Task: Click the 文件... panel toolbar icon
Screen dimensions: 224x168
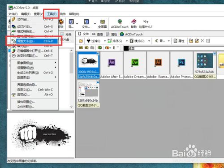Action: (86, 24)
